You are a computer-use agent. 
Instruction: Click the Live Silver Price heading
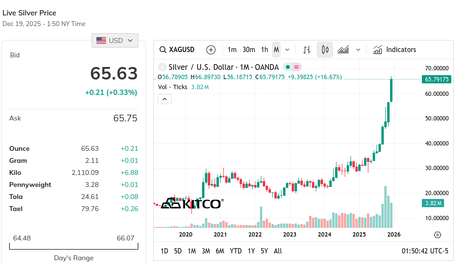coord(29,13)
